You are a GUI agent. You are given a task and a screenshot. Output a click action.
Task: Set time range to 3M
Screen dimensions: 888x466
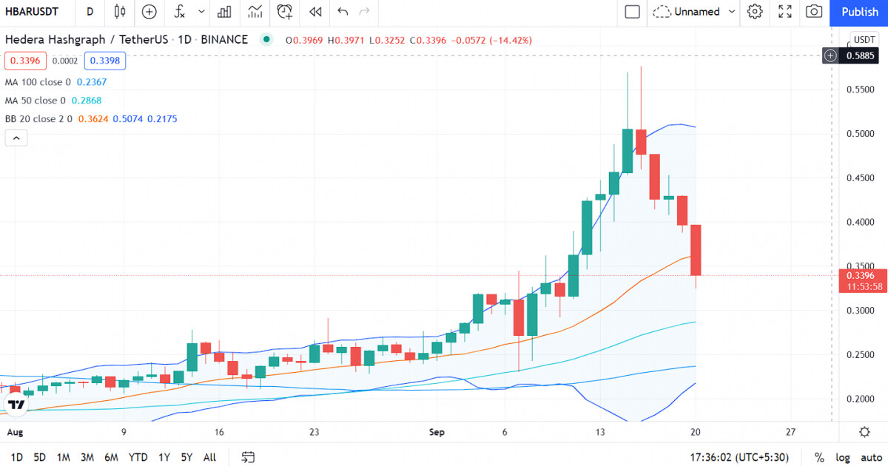coord(87,457)
